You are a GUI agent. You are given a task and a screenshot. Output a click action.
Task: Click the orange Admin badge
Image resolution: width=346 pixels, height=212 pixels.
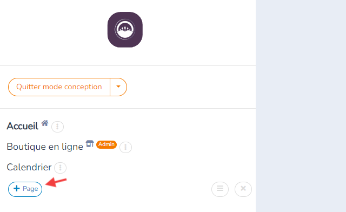click(107, 144)
